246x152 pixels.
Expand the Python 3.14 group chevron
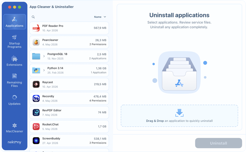point(44,70)
